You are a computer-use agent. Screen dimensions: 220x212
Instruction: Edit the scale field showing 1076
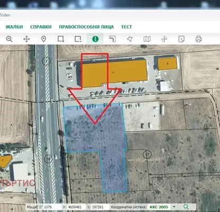[x=52, y=207]
